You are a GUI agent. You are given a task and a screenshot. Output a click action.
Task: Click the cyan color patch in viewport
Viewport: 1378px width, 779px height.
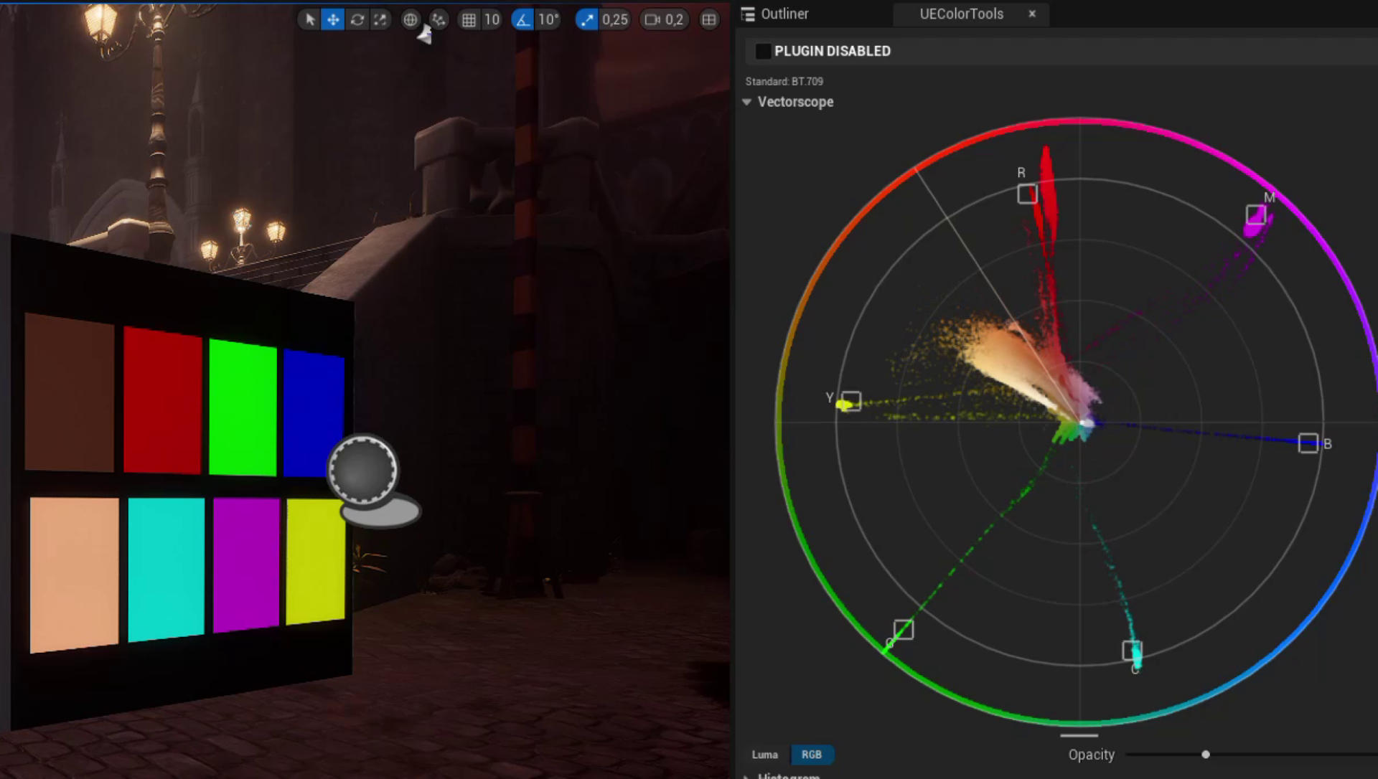[166, 568]
